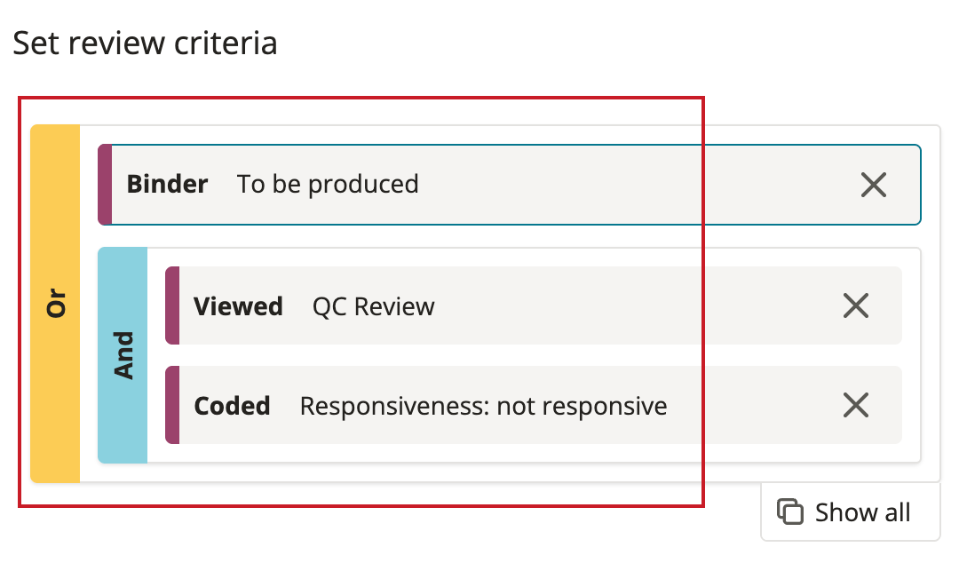The width and height of the screenshot is (959, 563).
Task: Remove the Viewed QC Review criterion
Action: pyautogui.click(x=856, y=305)
